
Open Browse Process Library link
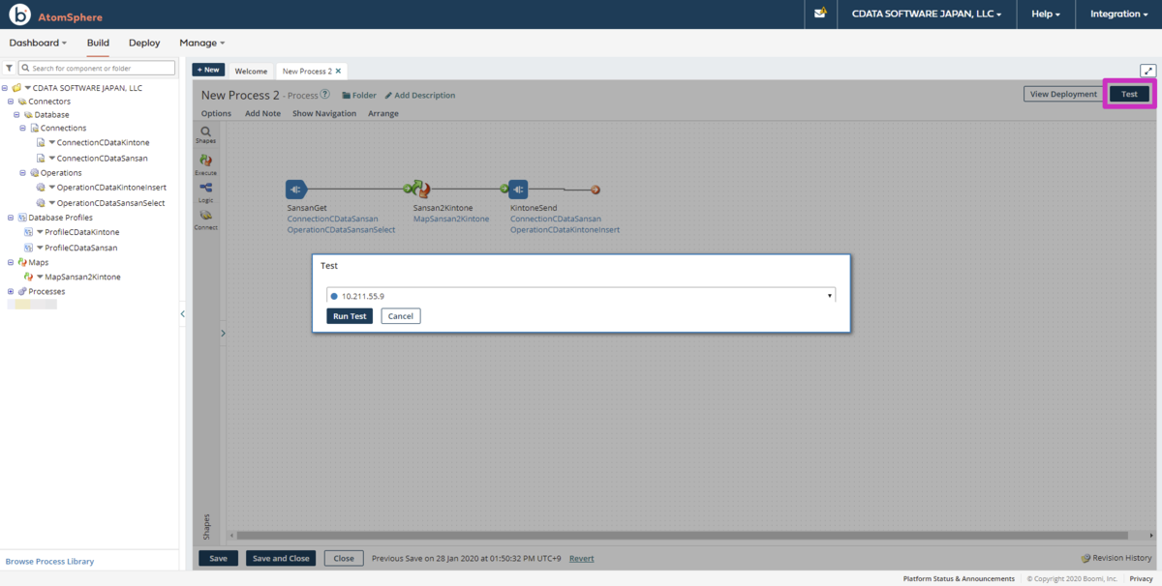click(x=49, y=561)
